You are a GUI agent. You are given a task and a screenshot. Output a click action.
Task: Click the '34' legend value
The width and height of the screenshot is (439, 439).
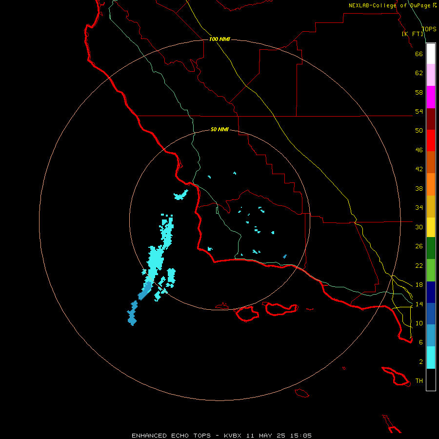point(419,208)
